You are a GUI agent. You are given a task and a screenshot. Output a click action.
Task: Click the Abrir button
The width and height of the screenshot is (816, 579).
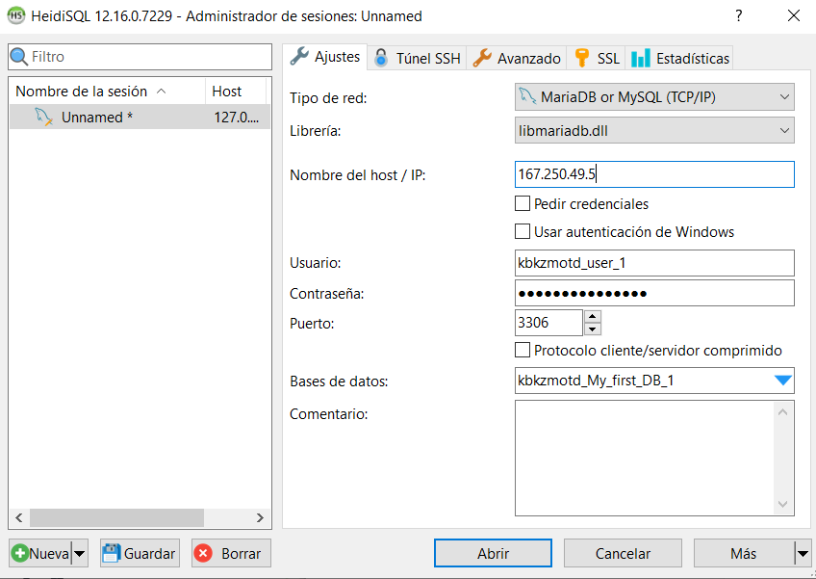(493, 553)
